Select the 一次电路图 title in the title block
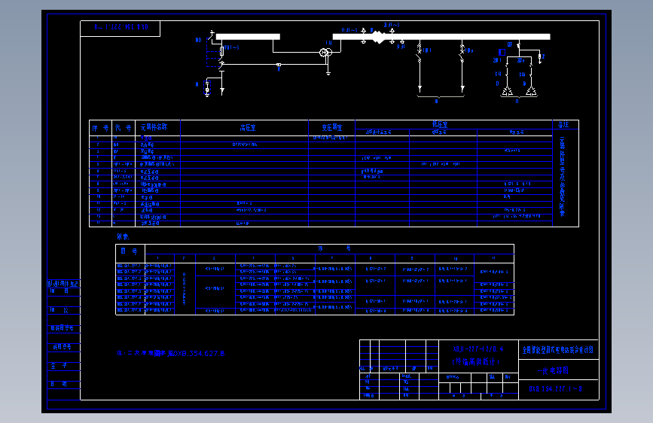 click(x=553, y=370)
